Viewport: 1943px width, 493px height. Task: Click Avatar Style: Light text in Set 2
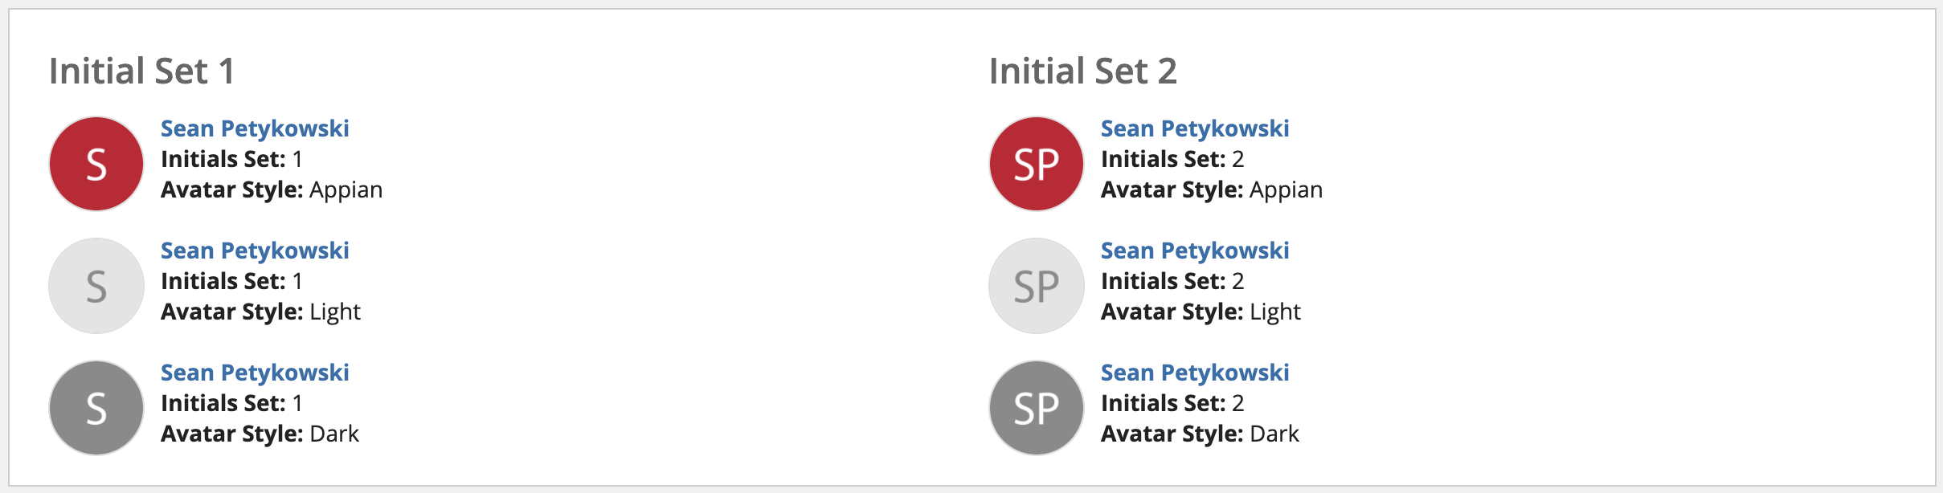coord(1201,312)
